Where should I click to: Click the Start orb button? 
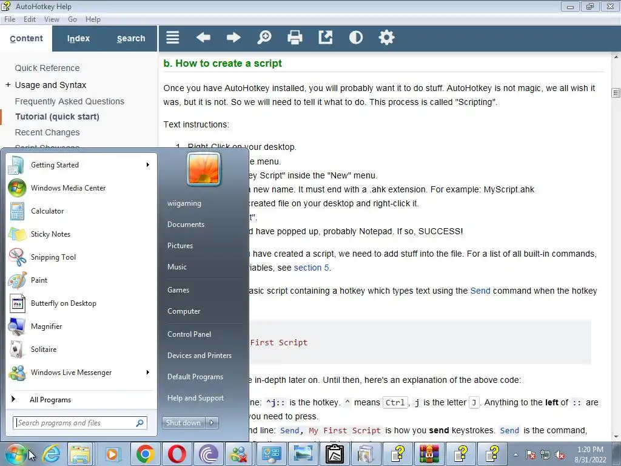point(16,454)
